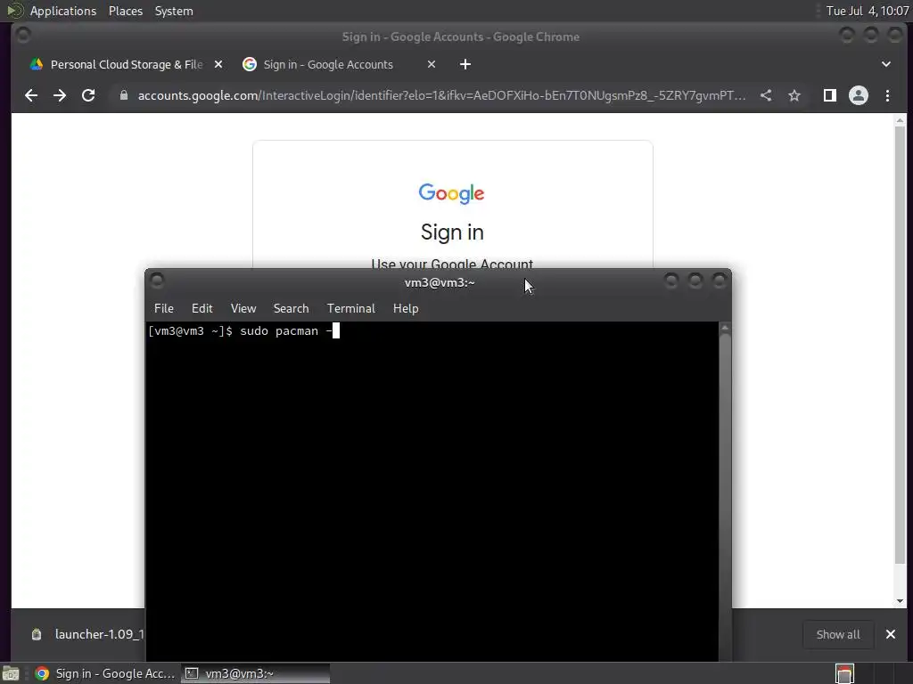
Task: Switch to vm3@vm3 terminal taskbar button
Action: click(x=256, y=673)
